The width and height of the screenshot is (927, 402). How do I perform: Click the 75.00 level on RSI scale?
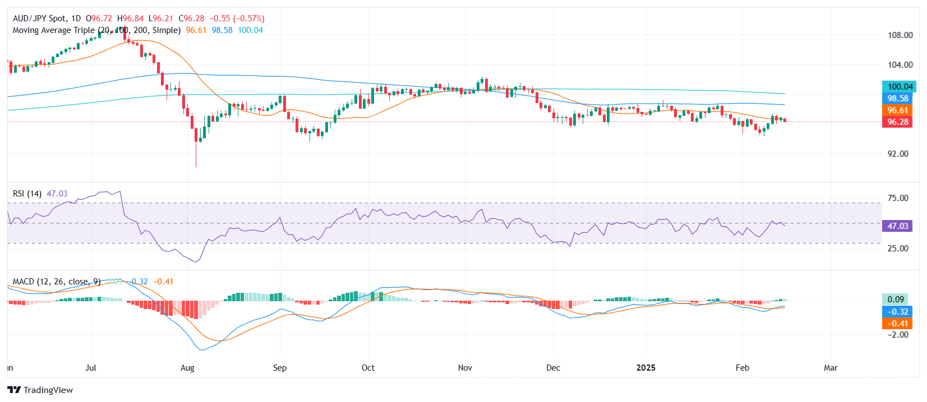tap(897, 198)
